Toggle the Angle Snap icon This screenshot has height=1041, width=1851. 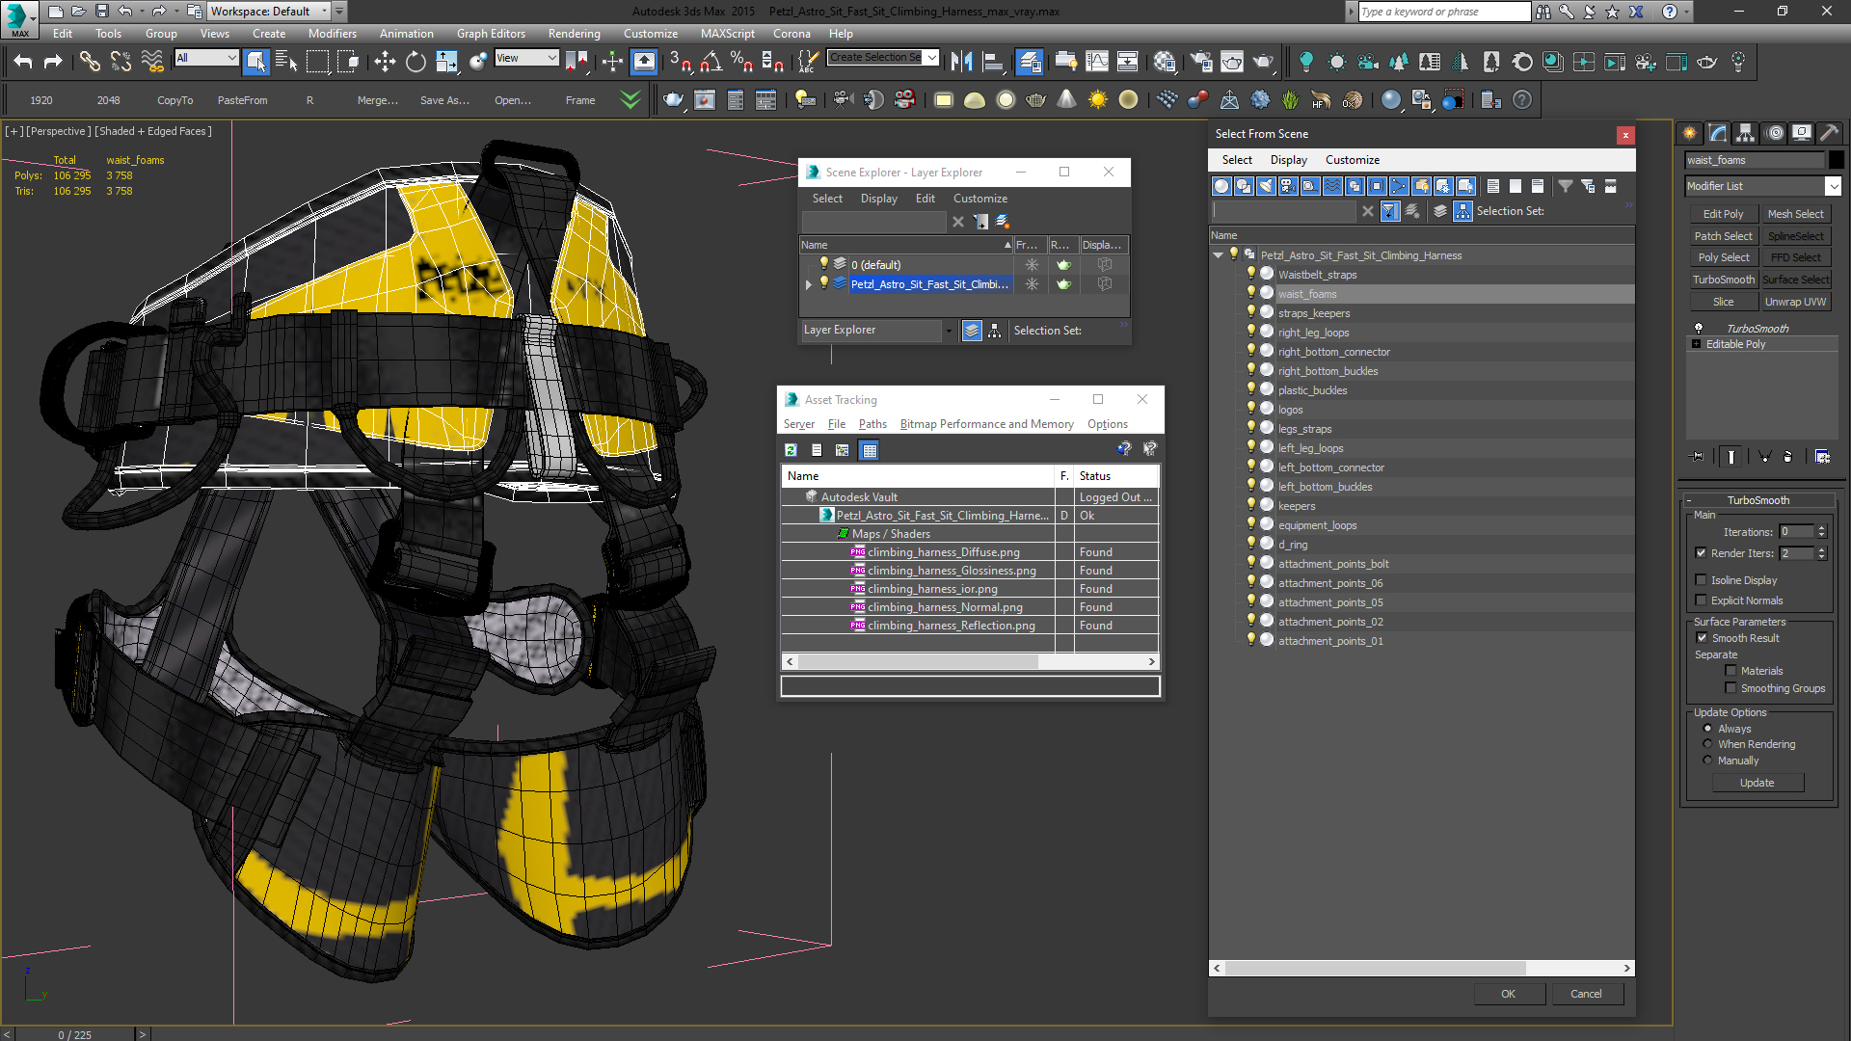pyautogui.click(x=711, y=62)
